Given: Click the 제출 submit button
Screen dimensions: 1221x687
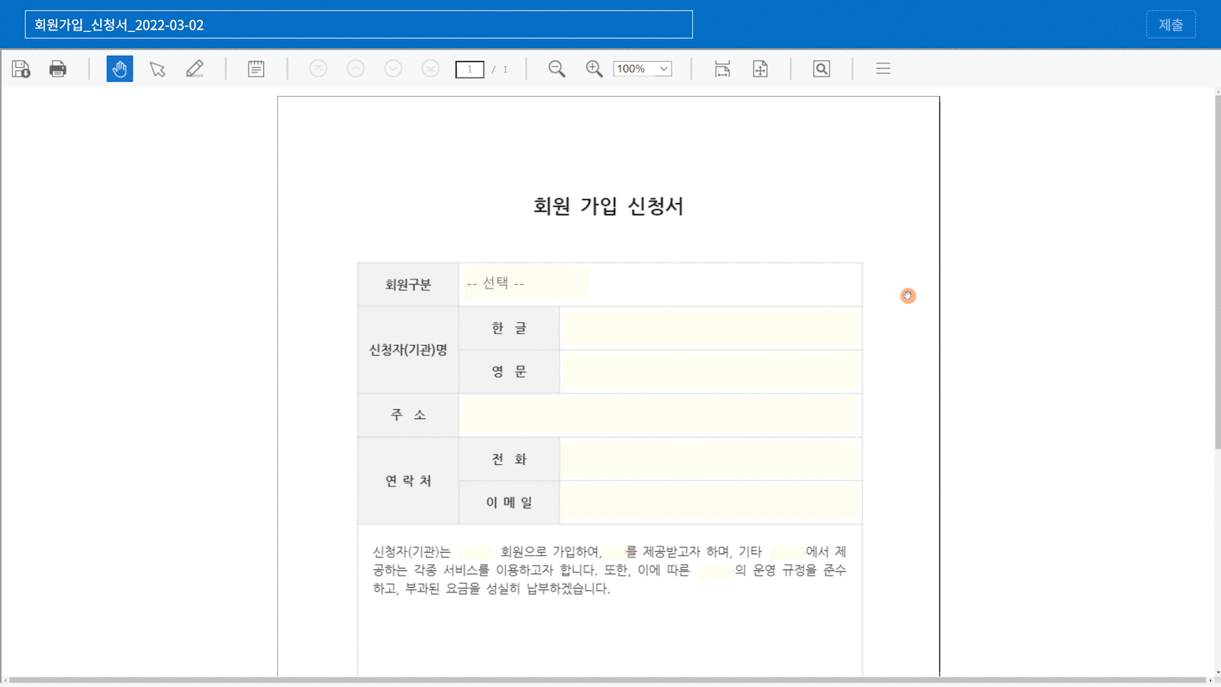Looking at the screenshot, I should pos(1171,24).
